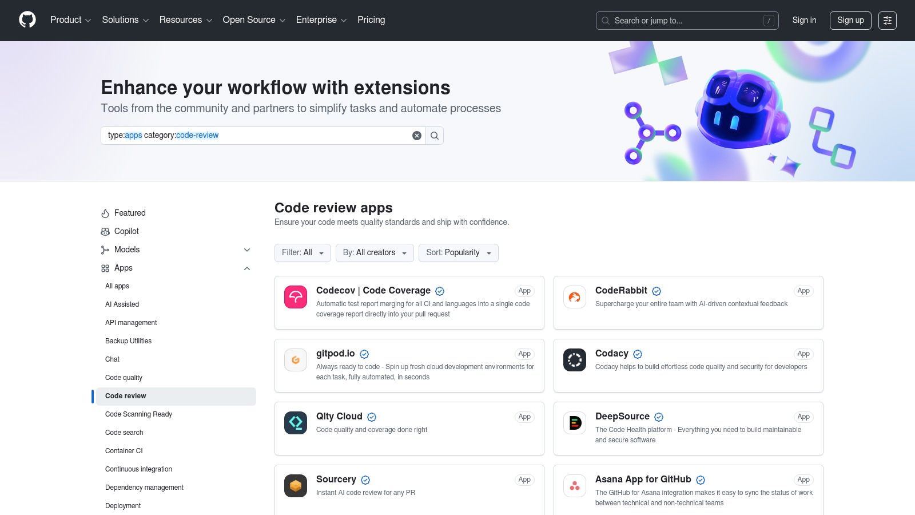Click the verified badge beside Codecov
This screenshot has height=515, width=915.
pos(440,291)
